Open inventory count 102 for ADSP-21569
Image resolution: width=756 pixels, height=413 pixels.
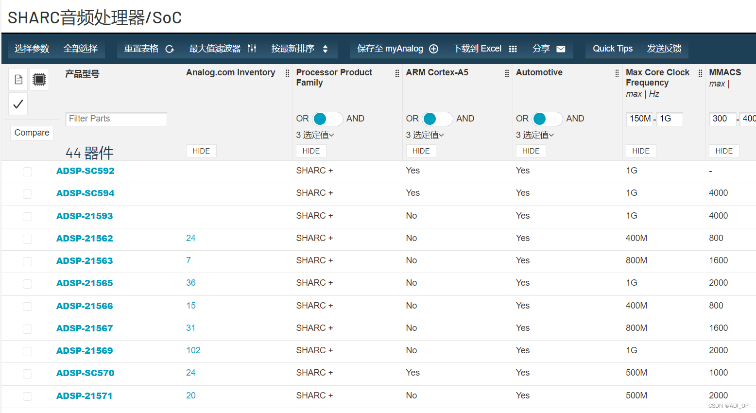(x=193, y=350)
